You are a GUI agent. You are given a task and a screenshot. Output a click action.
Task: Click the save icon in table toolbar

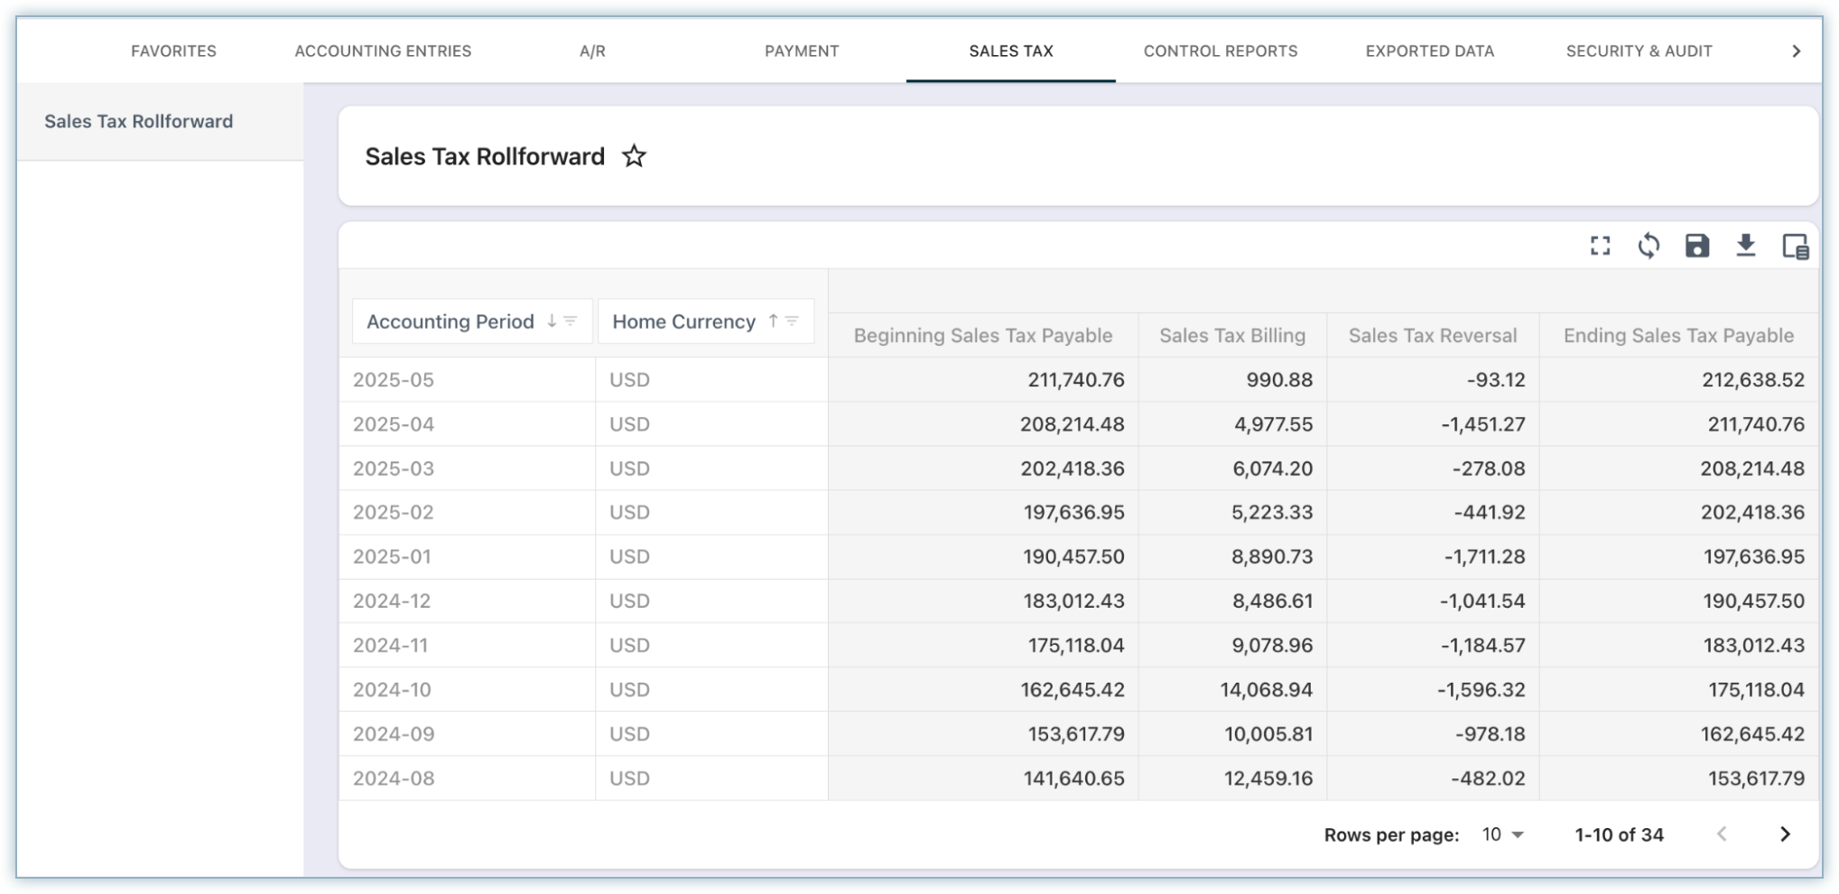tap(1696, 246)
